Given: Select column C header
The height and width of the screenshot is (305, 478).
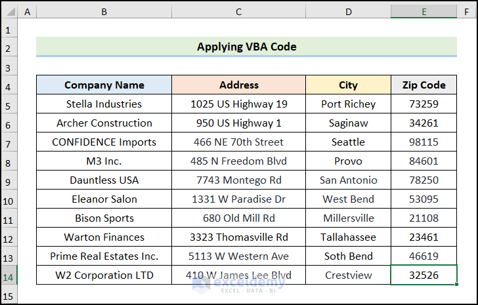Looking at the screenshot, I should tap(239, 12).
